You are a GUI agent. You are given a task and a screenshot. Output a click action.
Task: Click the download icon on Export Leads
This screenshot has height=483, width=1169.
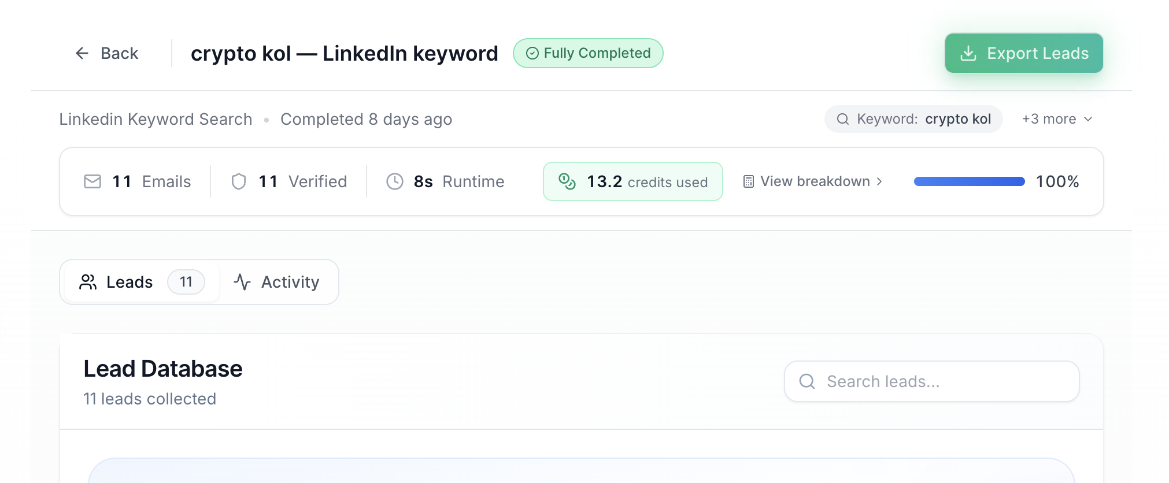point(968,53)
